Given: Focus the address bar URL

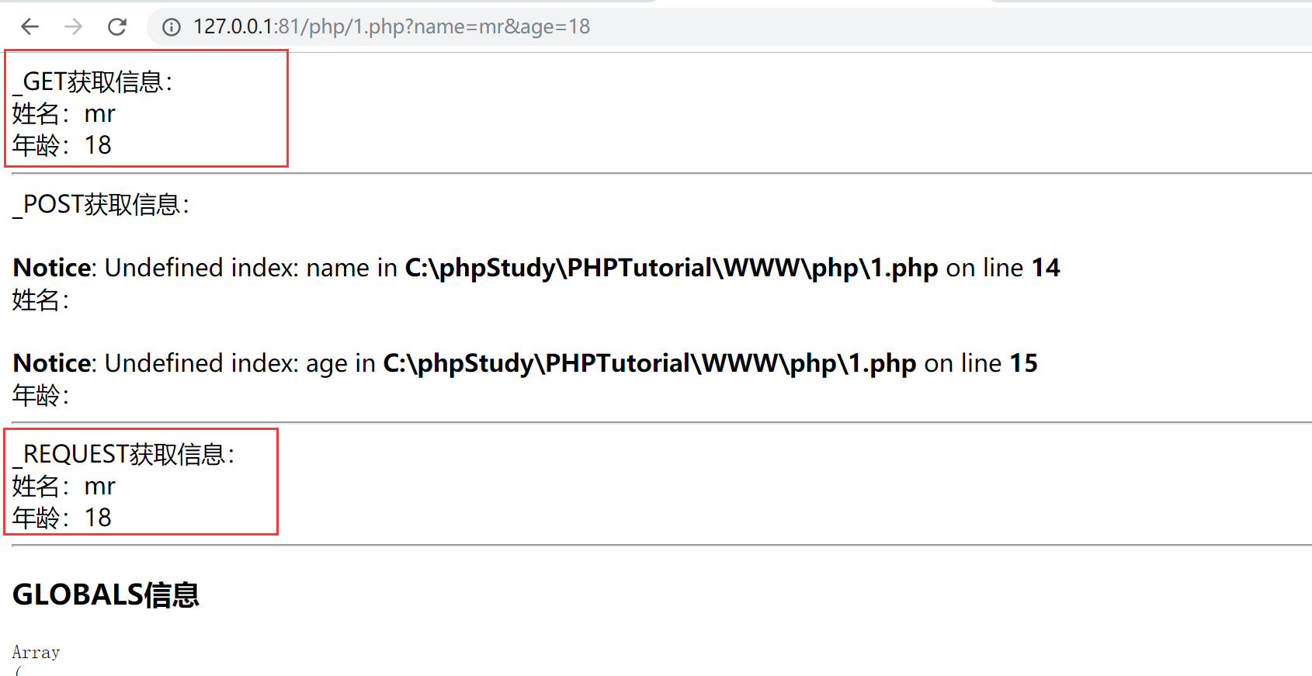Looking at the screenshot, I should [x=391, y=27].
